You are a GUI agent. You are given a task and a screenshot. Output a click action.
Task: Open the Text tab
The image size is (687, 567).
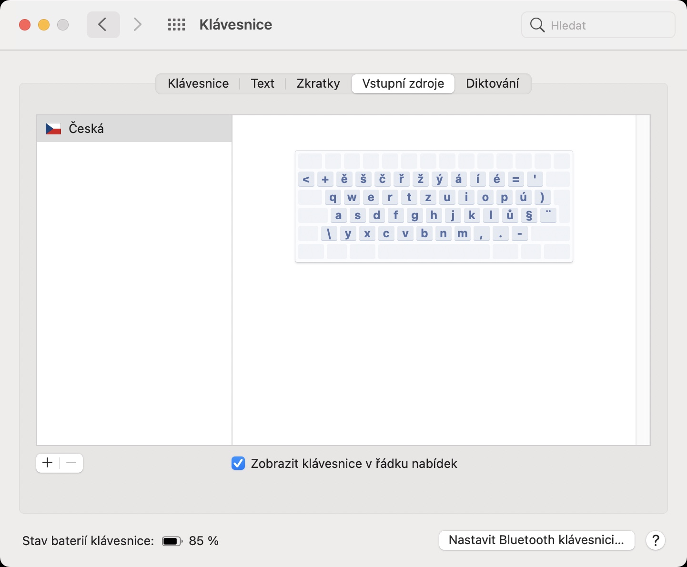pos(263,83)
